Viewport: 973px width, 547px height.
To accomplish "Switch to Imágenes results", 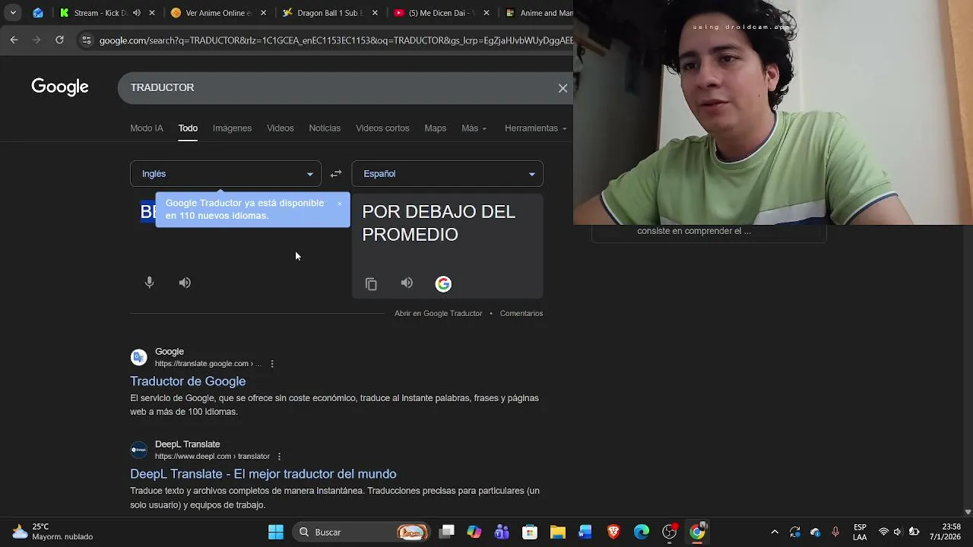I will coord(232,128).
